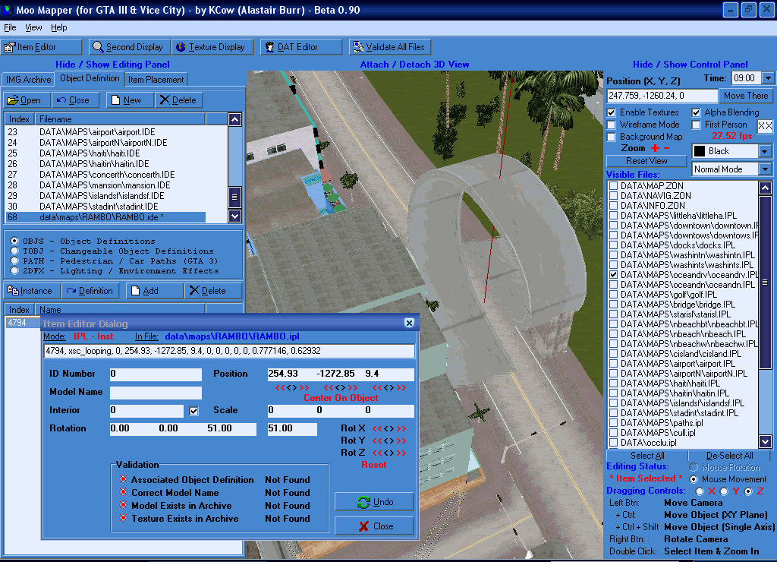777x562 pixels.
Task: Switch to the IMG Archive tab
Action: [28, 80]
